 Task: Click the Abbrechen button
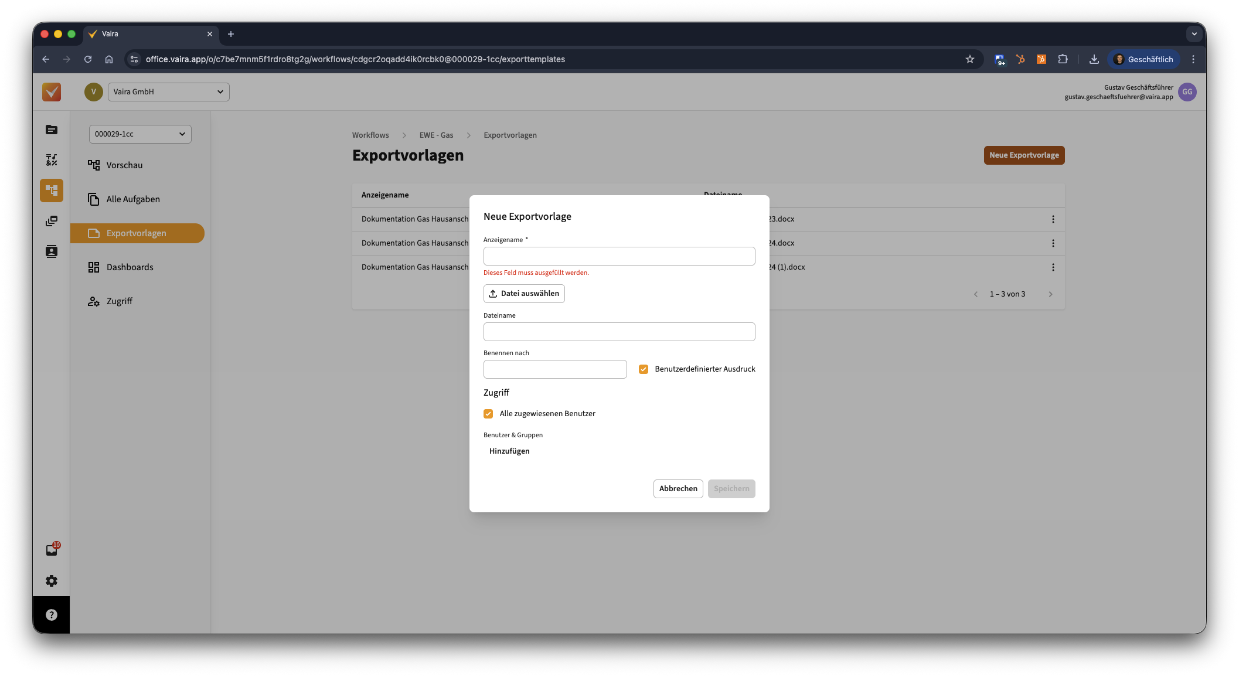[678, 489]
